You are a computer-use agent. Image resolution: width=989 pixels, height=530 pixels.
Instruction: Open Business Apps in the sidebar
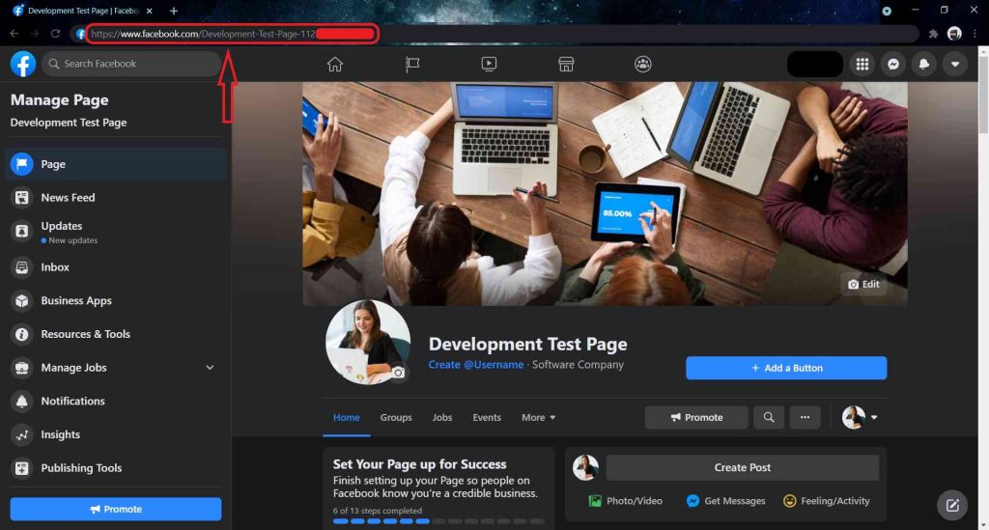point(116,300)
